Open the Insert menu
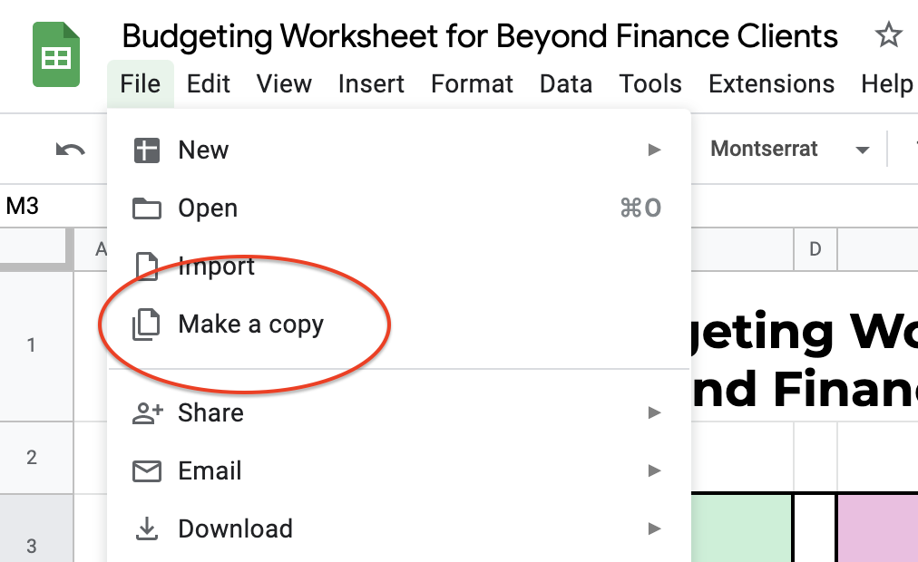918x562 pixels. [x=371, y=84]
